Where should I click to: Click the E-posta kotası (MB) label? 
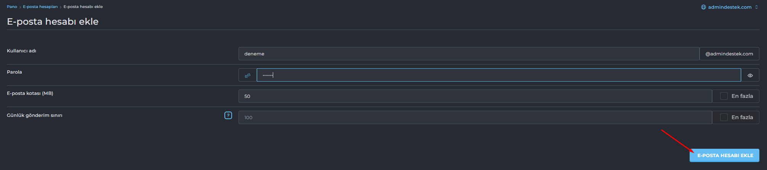pos(30,93)
